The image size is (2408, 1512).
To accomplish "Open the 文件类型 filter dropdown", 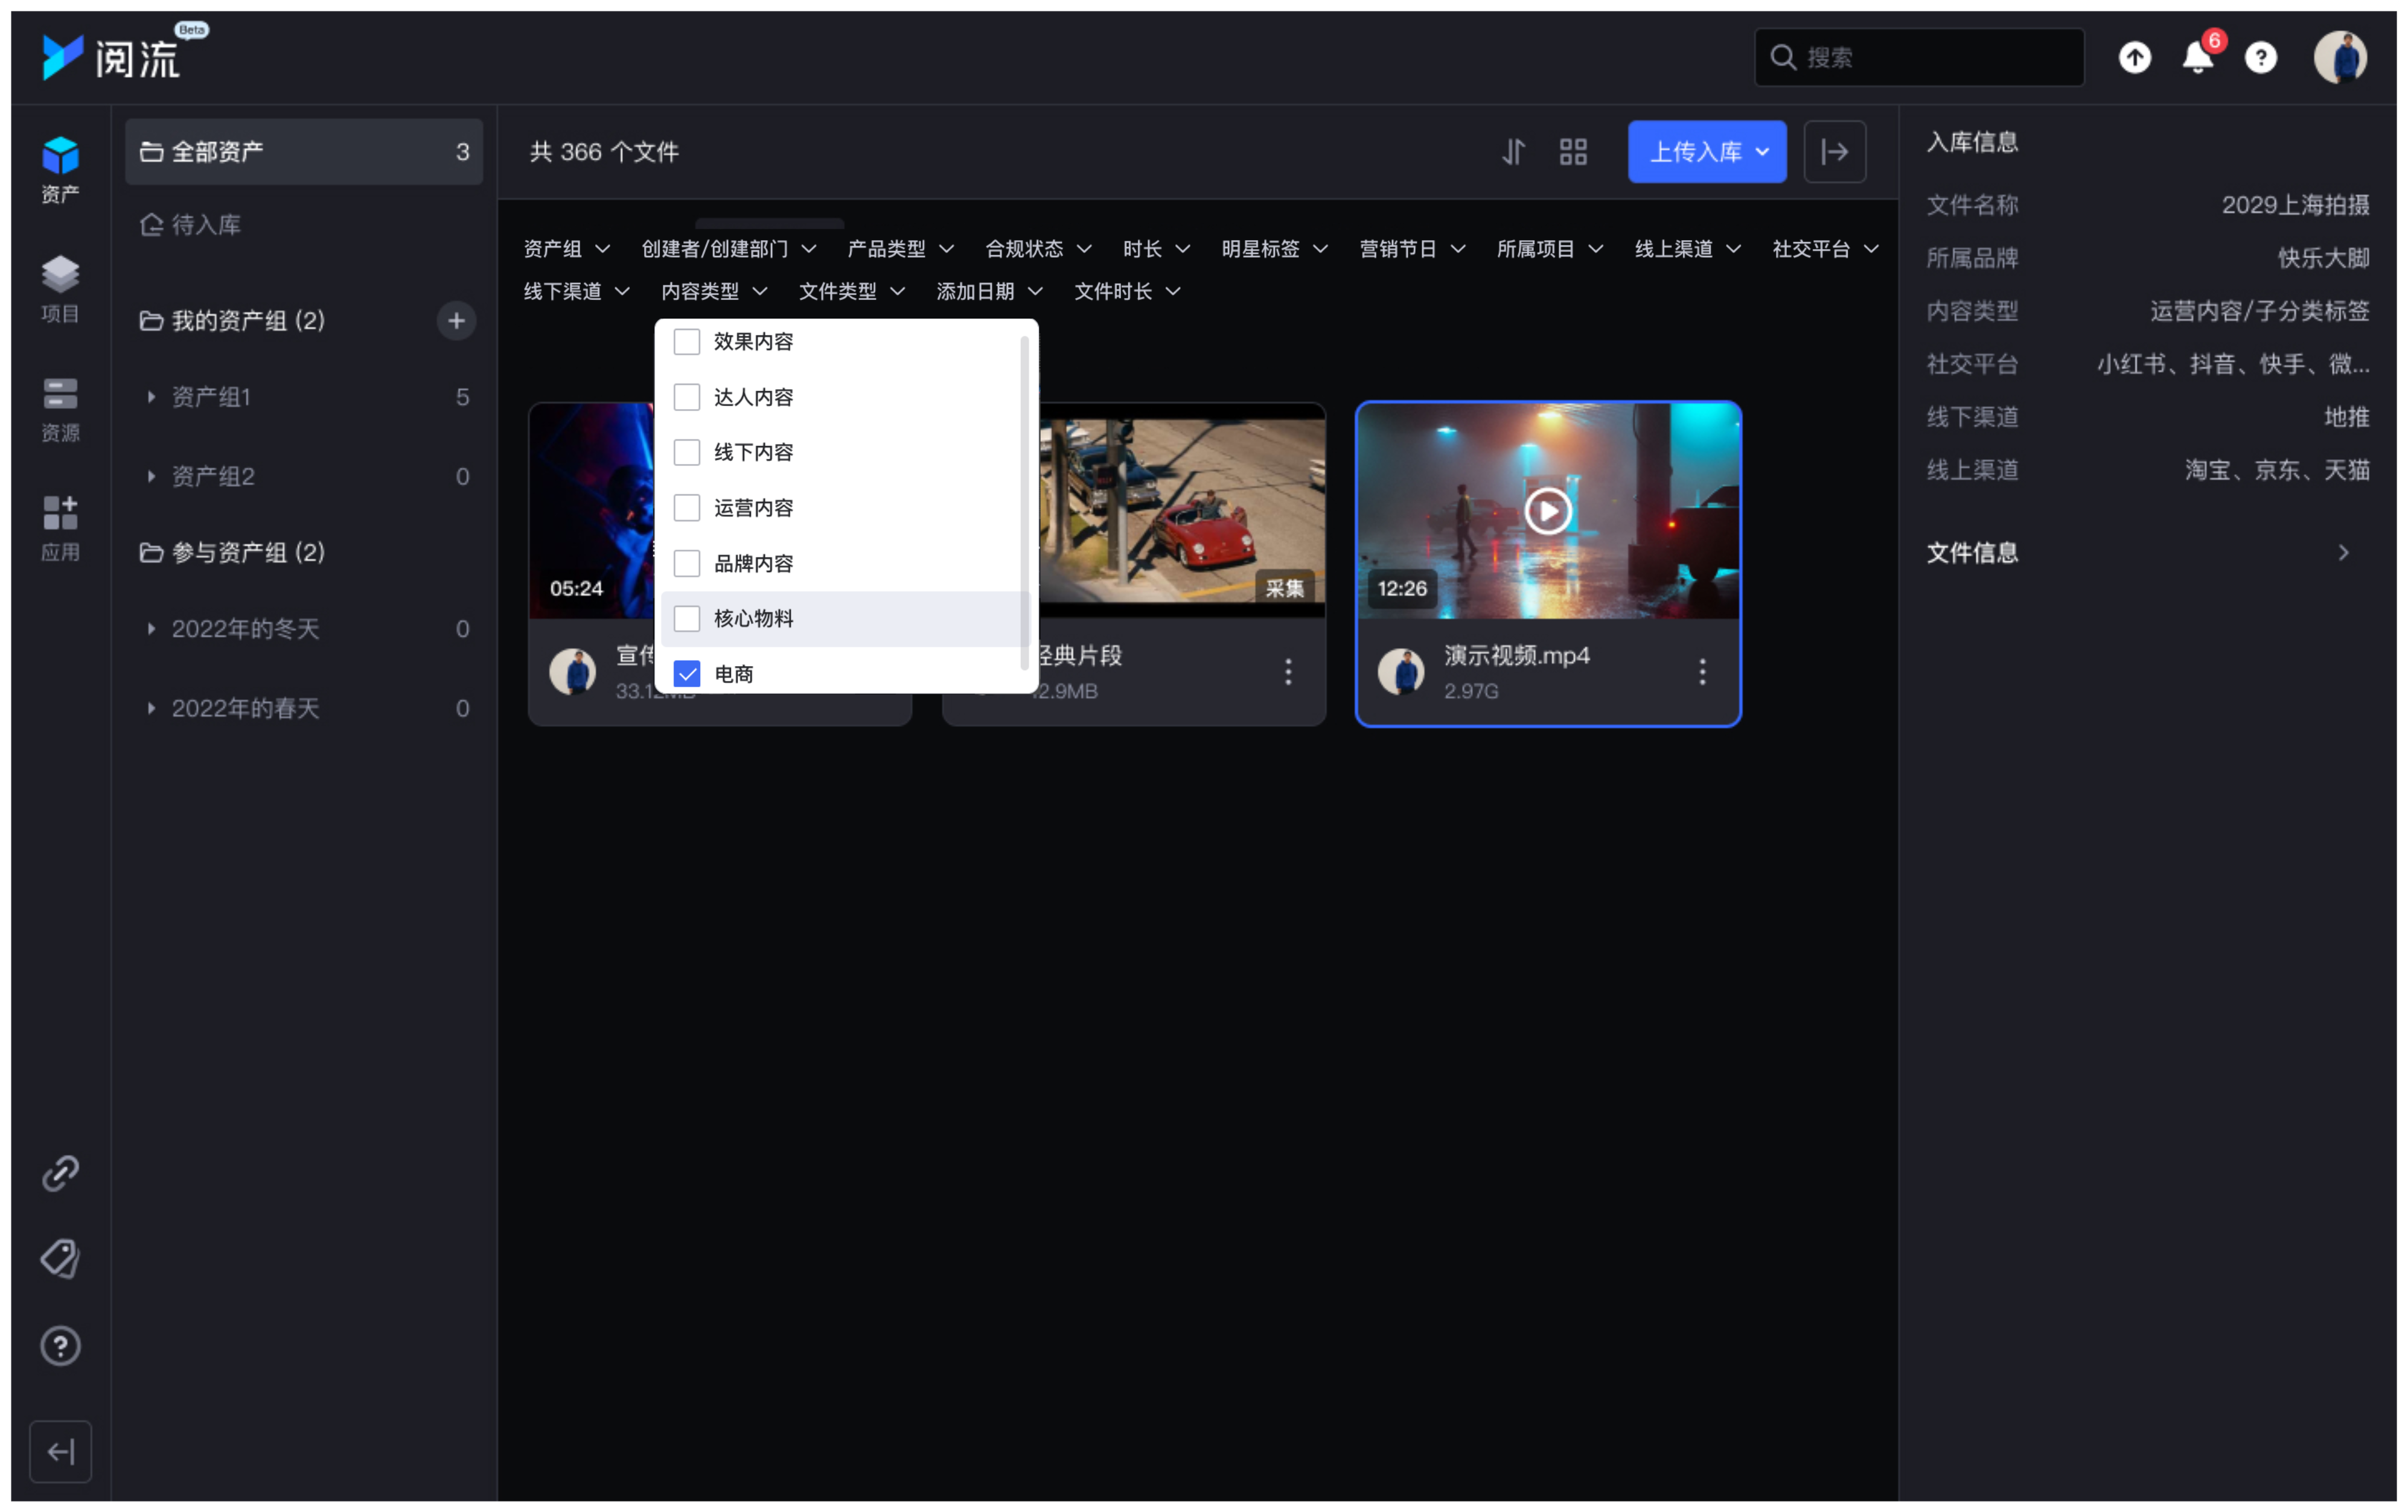I will pyautogui.click(x=852, y=291).
